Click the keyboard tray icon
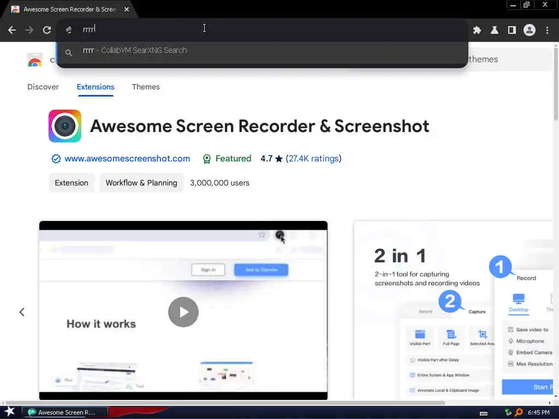Viewport: 559px width, 419px height. (484, 413)
